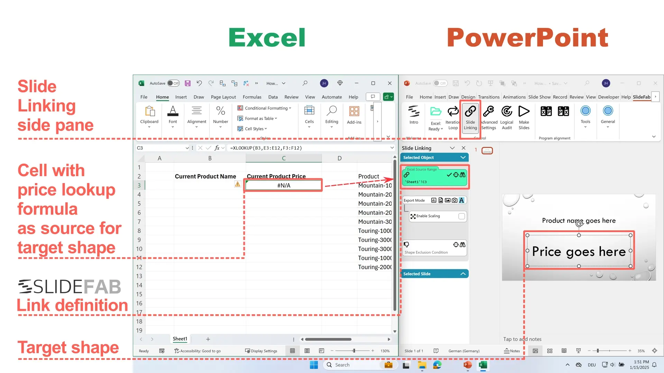The width and height of the screenshot is (664, 373).
Task: Toggle PowerPoint AutoSave switch
Action: click(x=440, y=83)
